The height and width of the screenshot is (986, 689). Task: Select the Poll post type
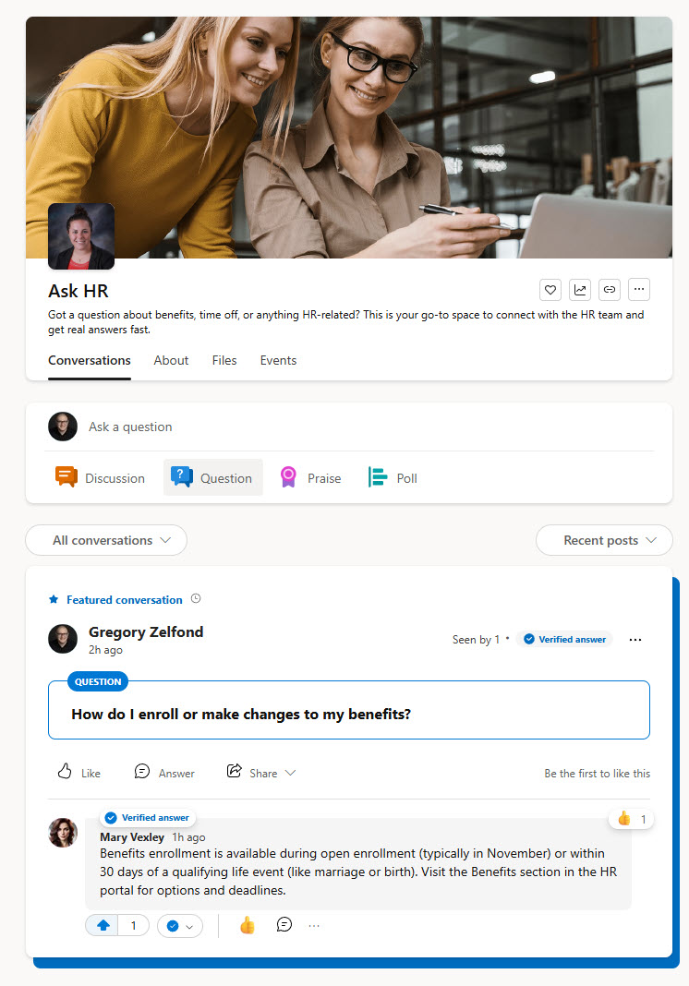[x=393, y=478]
